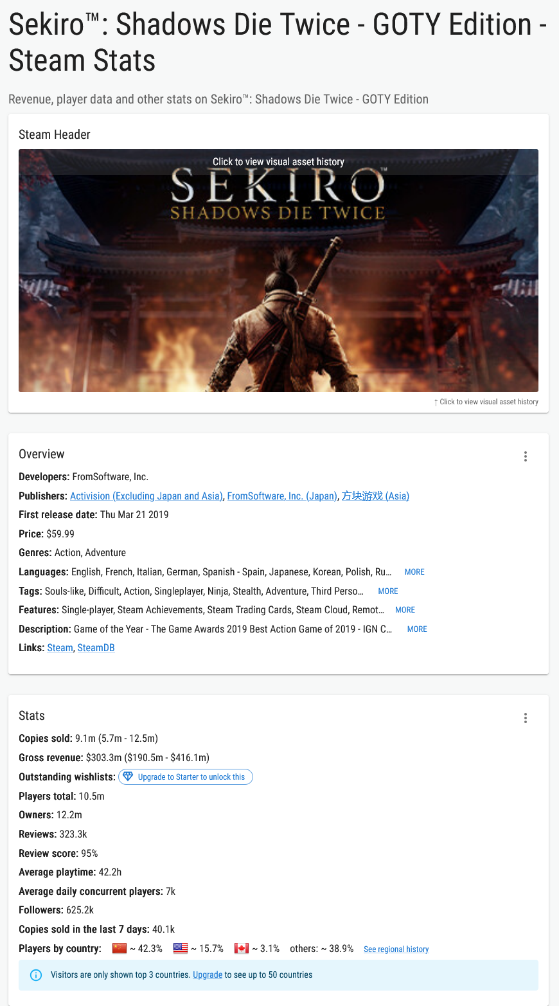Screen dimensions: 559x1006
Task: Click the Followers 625.2k line
Action: pyautogui.click(x=57, y=910)
